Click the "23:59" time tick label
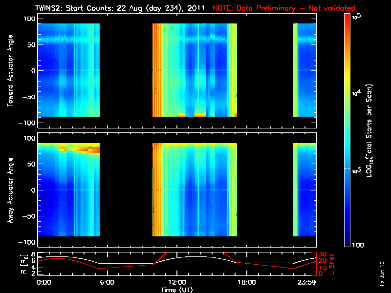The height and width of the screenshot is (293, 391). tap(306, 283)
